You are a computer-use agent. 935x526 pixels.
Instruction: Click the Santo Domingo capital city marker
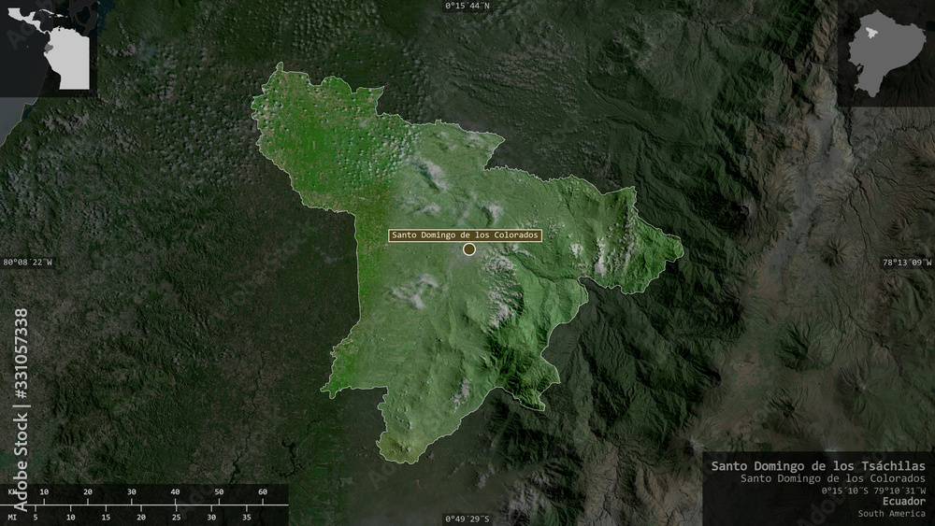pyautogui.click(x=469, y=249)
